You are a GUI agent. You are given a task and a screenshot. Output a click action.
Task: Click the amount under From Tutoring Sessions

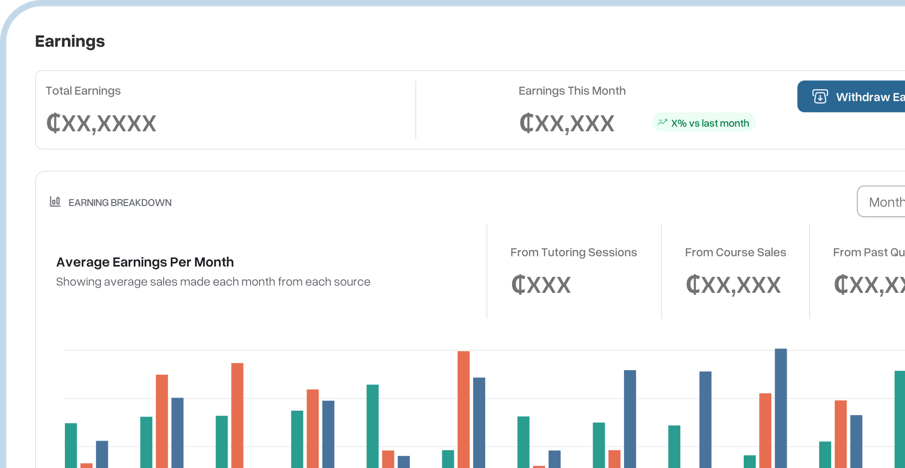point(541,285)
